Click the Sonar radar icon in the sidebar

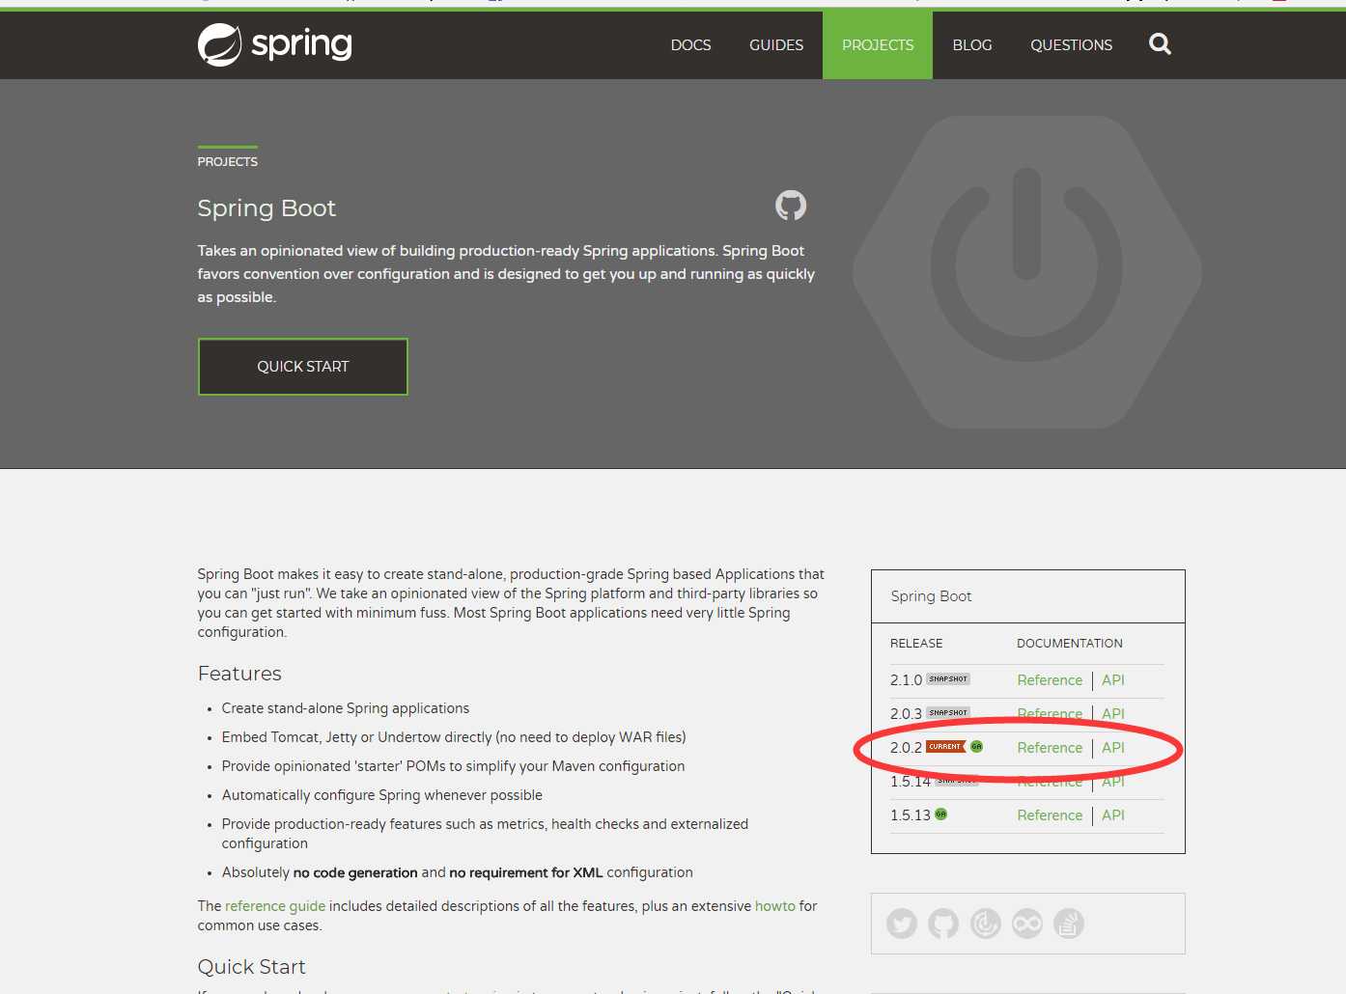(x=985, y=924)
